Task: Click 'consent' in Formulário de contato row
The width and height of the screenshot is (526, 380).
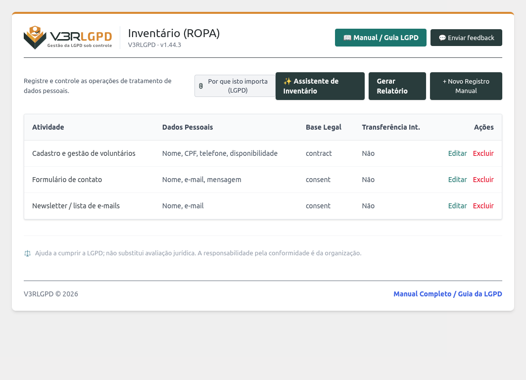Action: tap(318, 180)
